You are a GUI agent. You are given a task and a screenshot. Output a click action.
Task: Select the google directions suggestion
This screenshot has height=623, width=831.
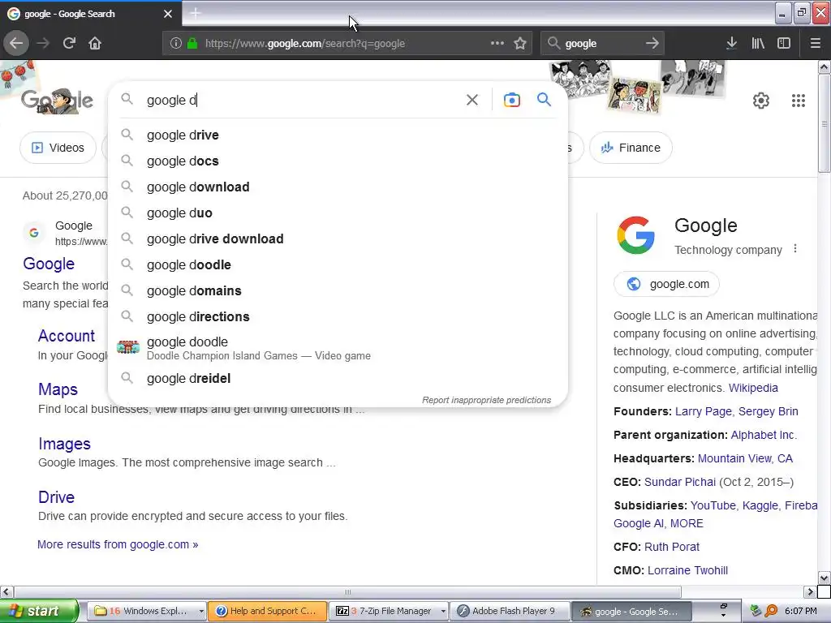pyautogui.click(x=338, y=317)
